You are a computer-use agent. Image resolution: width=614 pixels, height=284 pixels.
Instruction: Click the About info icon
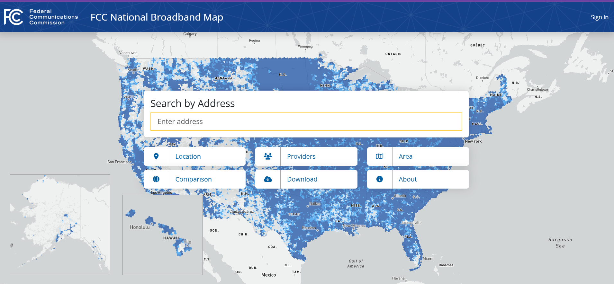380,179
